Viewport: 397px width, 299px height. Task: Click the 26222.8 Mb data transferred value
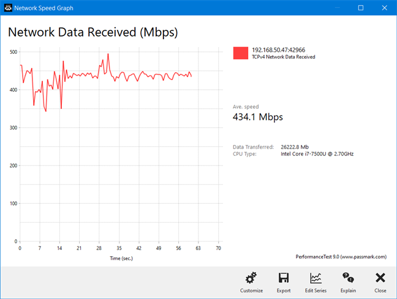(x=295, y=147)
